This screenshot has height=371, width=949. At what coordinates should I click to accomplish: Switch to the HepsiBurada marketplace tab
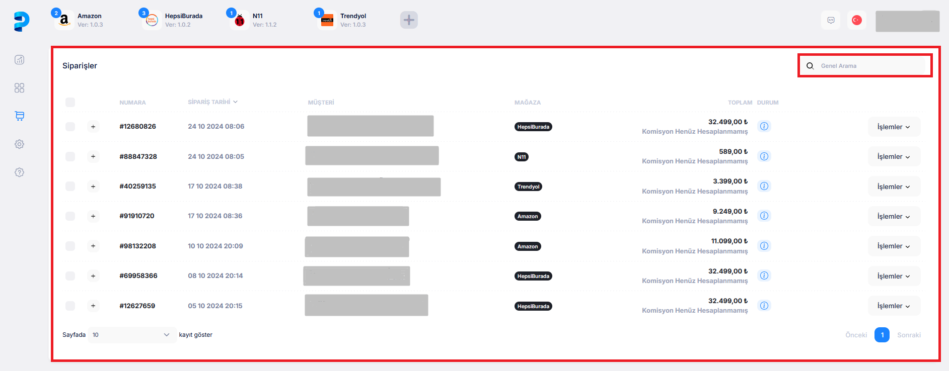[x=173, y=20]
